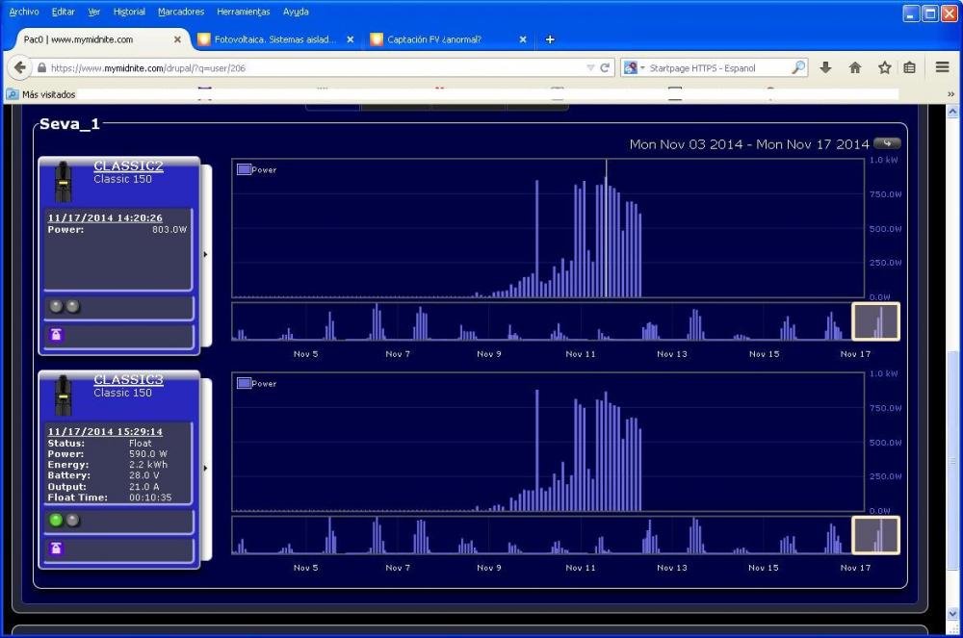The image size is (963, 638).
Task: Open Más visitados bookmarks folder
Action: (x=41, y=94)
